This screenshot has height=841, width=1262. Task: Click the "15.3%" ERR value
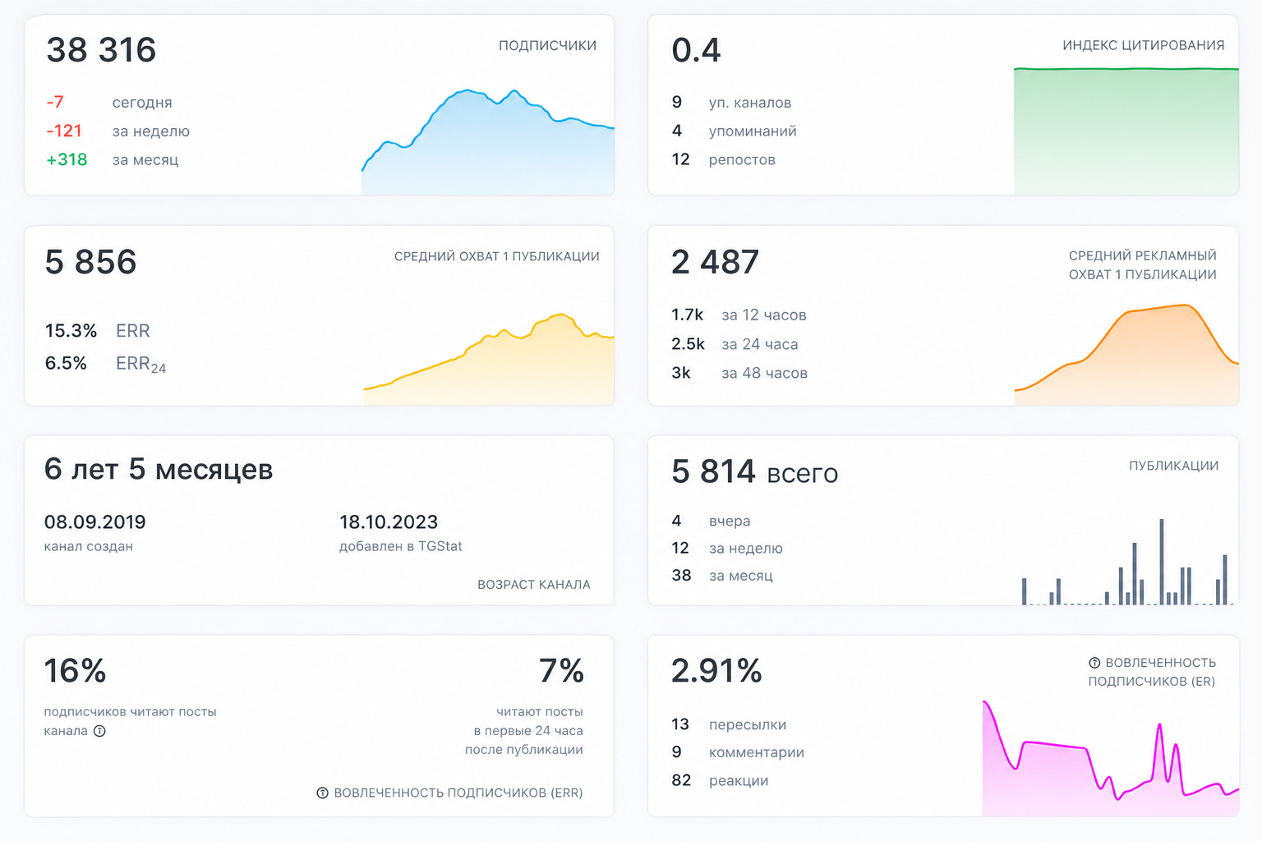[71, 330]
